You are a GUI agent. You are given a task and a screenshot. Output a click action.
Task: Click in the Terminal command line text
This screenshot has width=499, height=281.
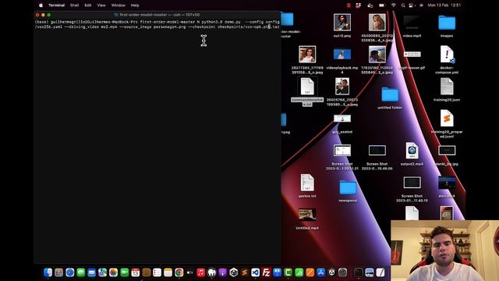pyautogui.click(x=157, y=24)
